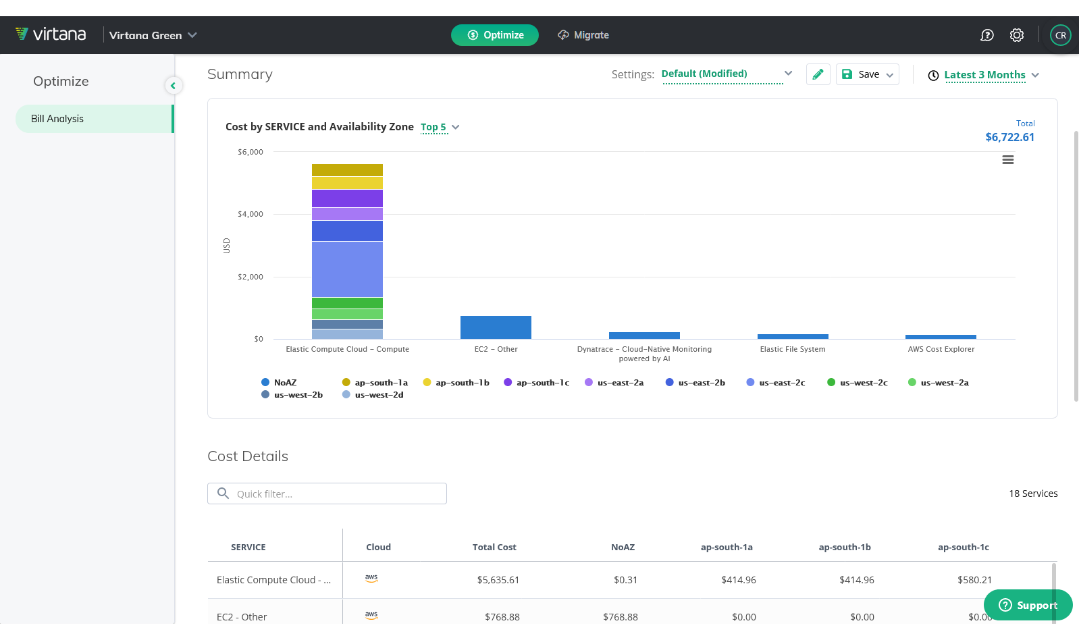Click the AWS Cost Explorer chart bar
1079x640 pixels.
click(x=941, y=337)
